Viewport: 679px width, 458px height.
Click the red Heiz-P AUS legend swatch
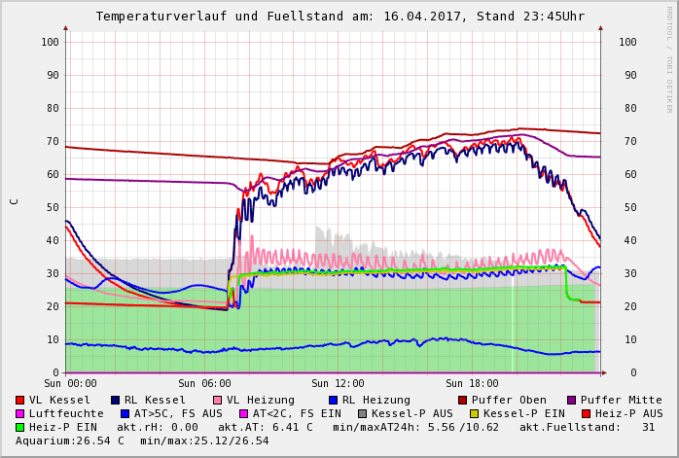[x=585, y=414]
